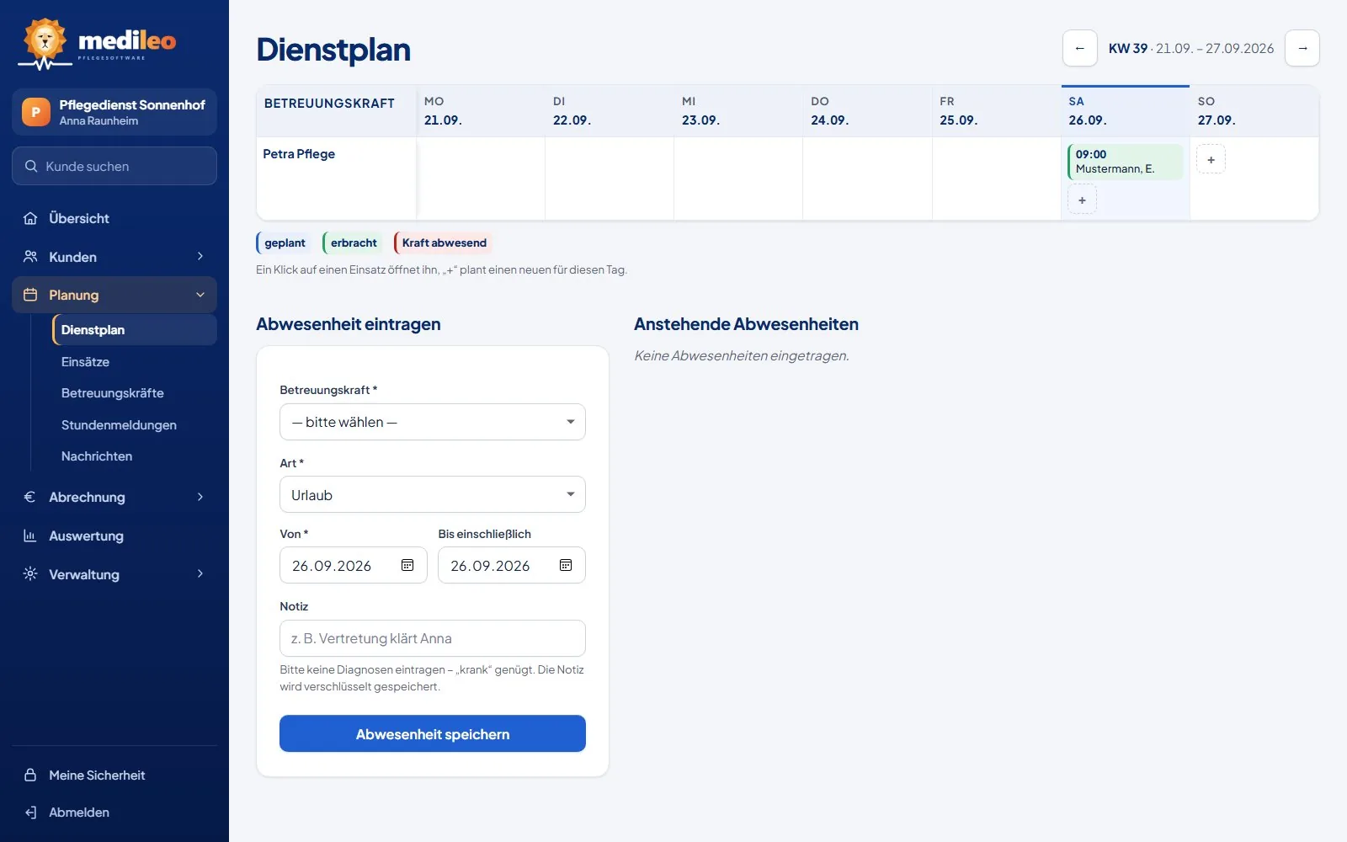This screenshot has height=842, width=1347.
Task: Click the search magnifier icon
Action: click(x=31, y=166)
